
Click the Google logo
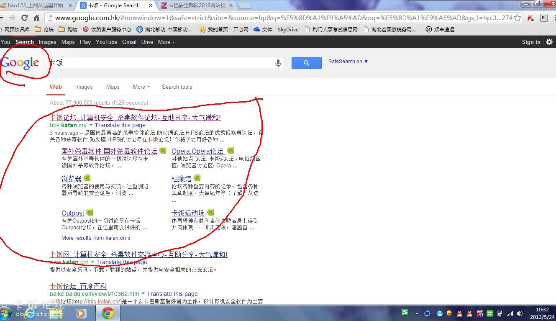click(20, 63)
